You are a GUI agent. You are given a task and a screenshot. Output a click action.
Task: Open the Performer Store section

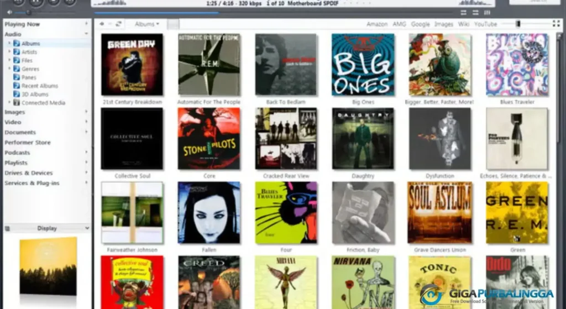[x=28, y=143]
